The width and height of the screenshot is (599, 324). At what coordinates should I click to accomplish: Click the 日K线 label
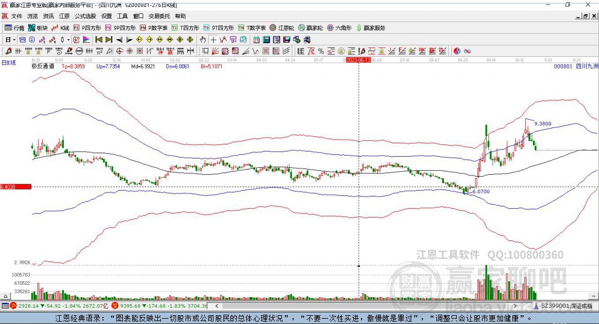click(9, 63)
